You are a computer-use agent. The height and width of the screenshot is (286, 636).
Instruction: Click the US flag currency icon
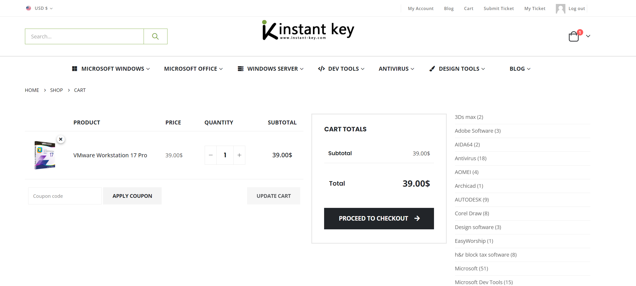(x=28, y=8)
